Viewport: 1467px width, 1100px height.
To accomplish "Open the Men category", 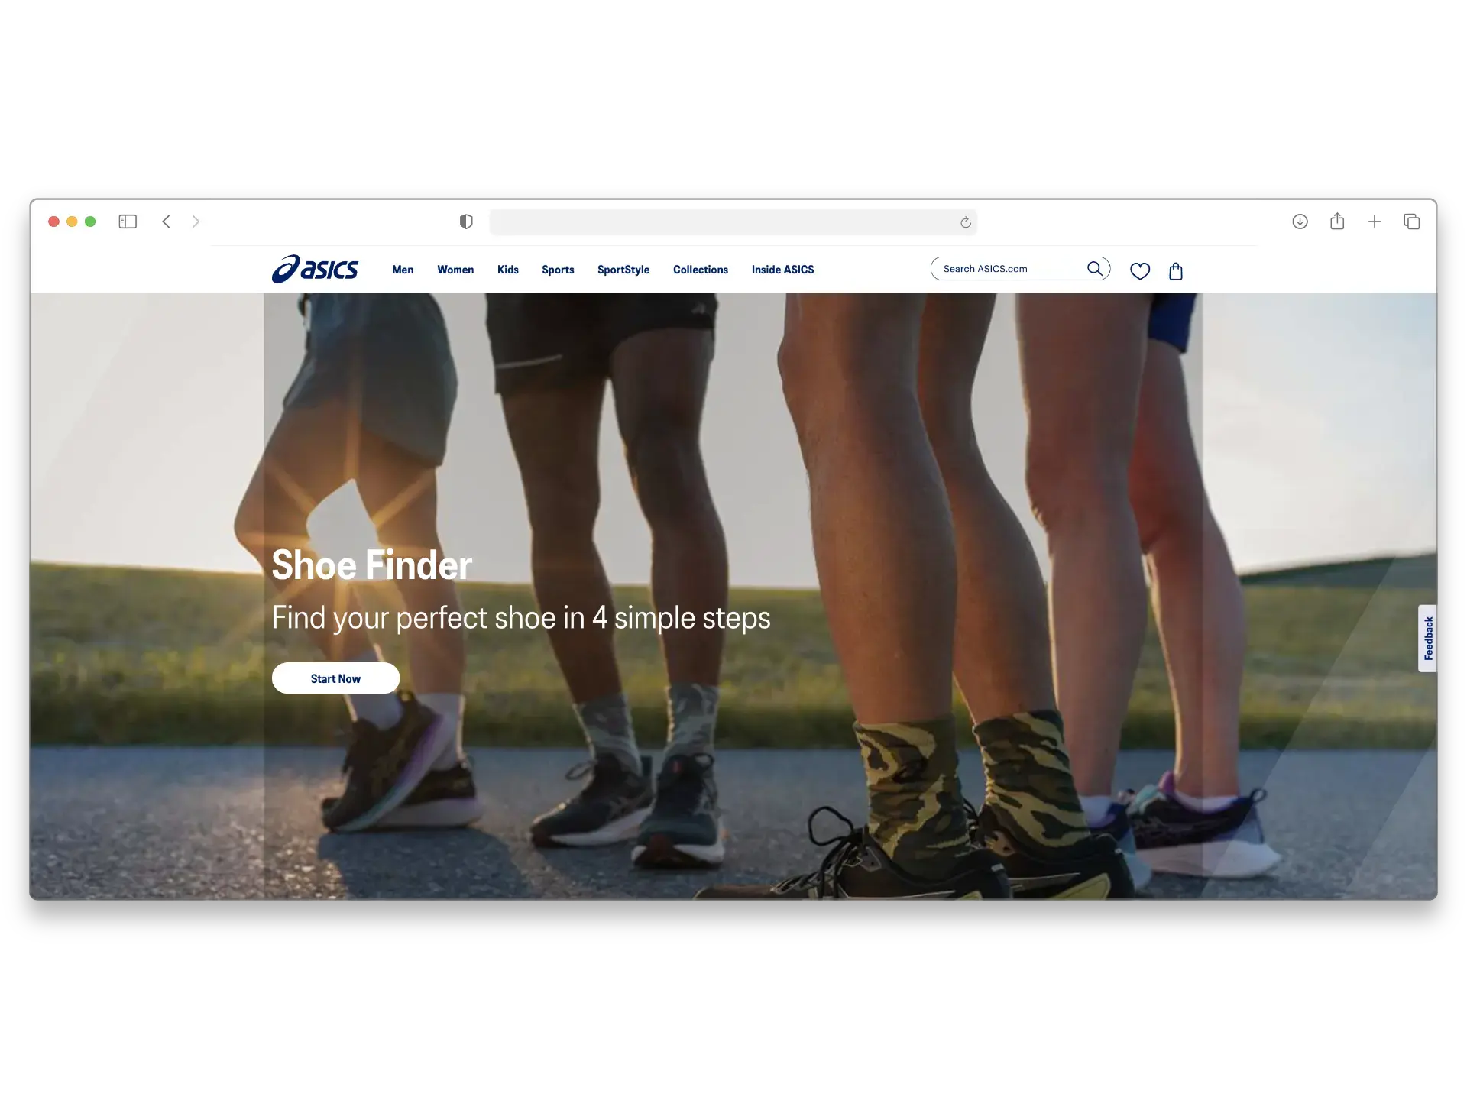I will coord(403,269).
